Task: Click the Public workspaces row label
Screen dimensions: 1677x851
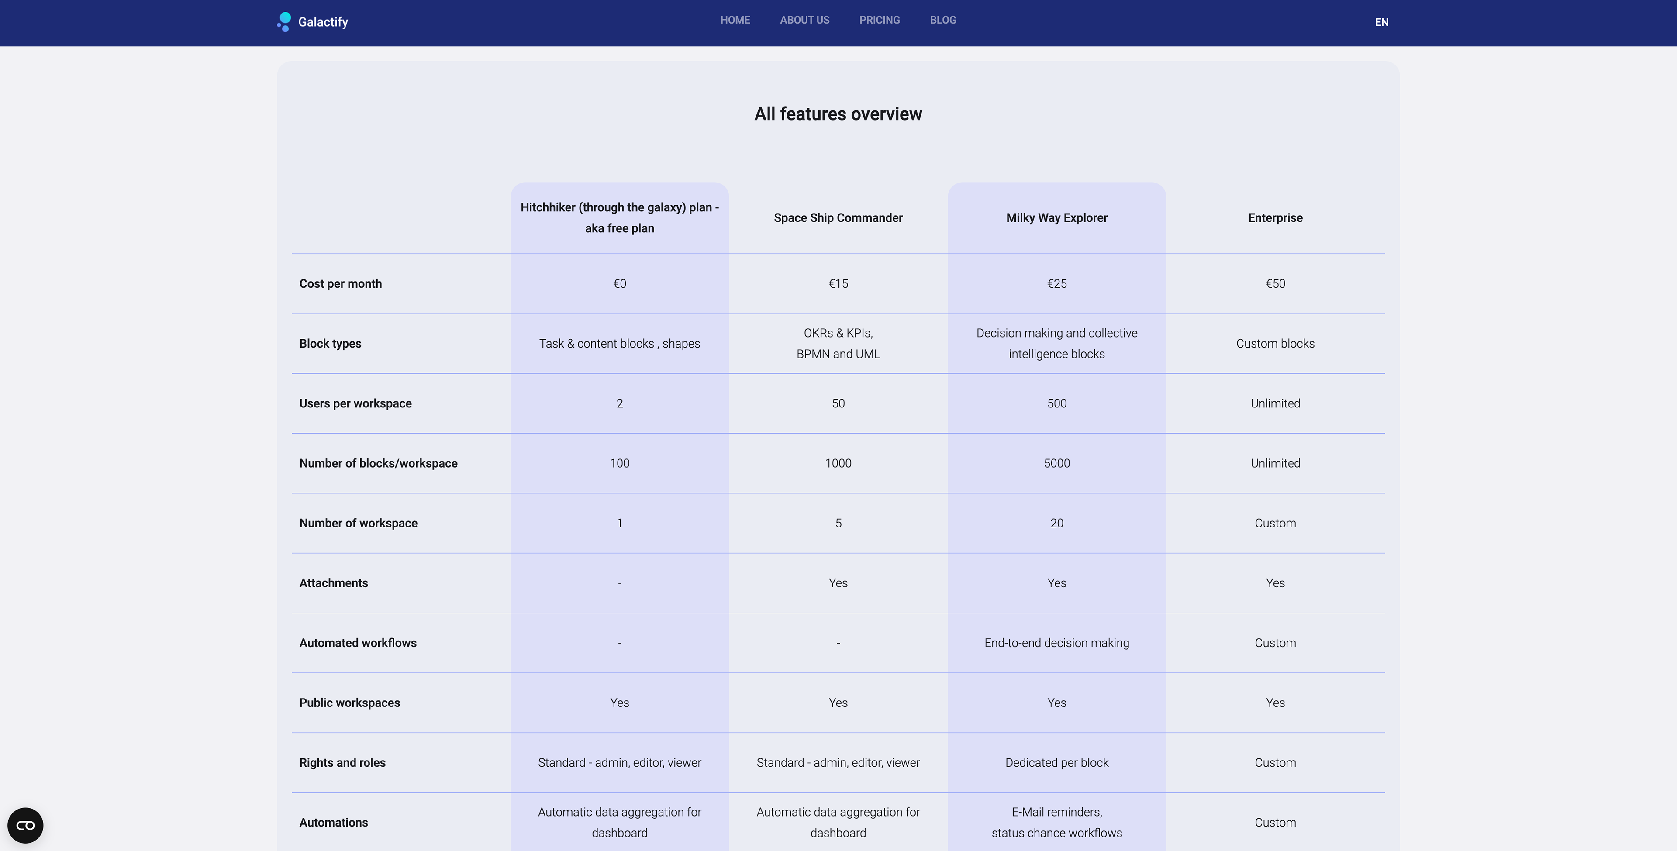Action: 349,703
